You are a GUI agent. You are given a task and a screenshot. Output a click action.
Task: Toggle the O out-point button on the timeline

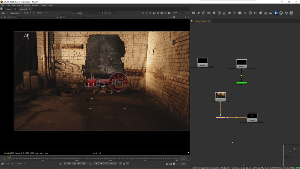tap(115, 164)
